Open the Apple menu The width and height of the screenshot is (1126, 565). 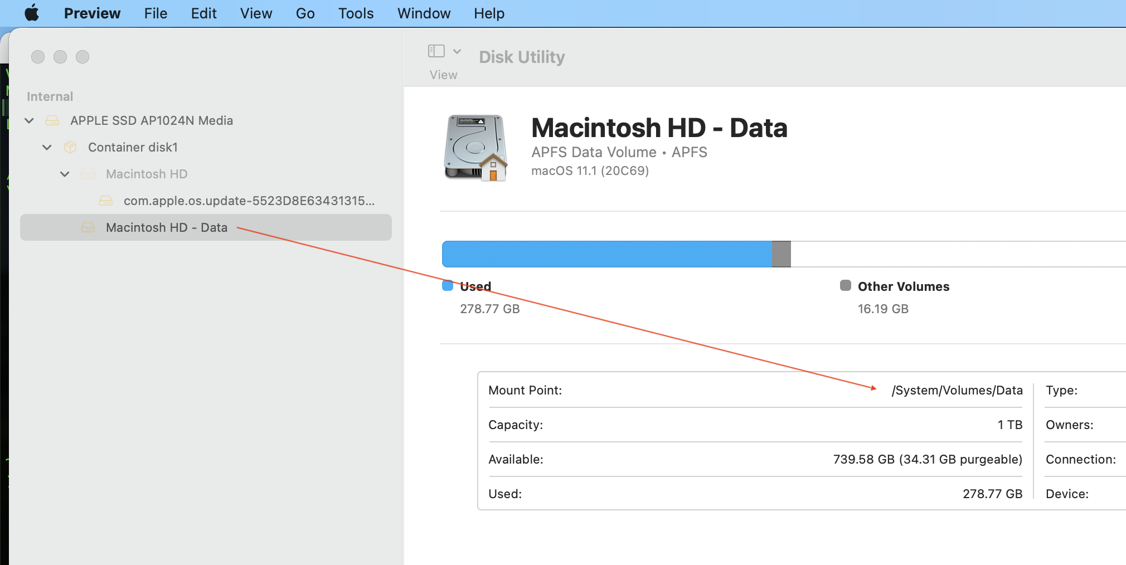[x=32, y=13]
